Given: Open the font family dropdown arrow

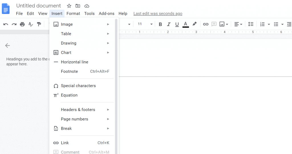Looking at the screenshot, I should click(129, 24).
